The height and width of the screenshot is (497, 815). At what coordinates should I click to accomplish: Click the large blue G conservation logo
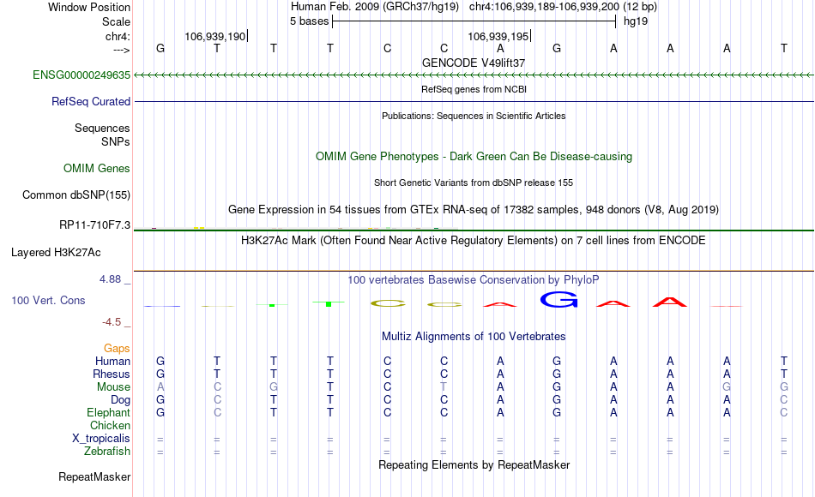[x=558, y=300]
